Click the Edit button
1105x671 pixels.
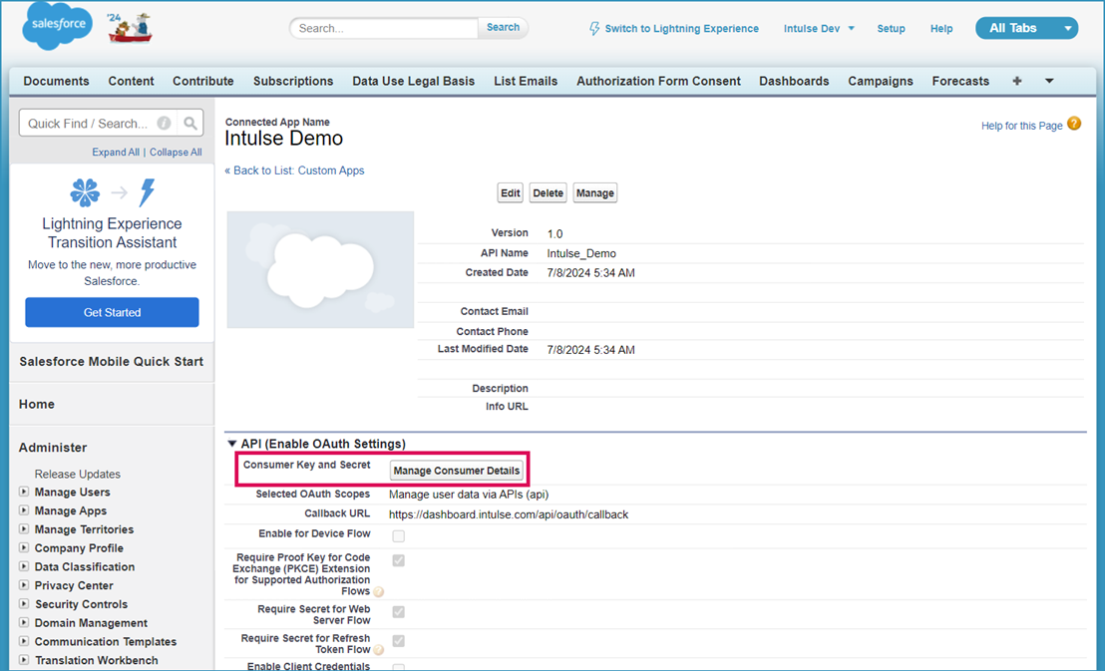tap(511, 193)
